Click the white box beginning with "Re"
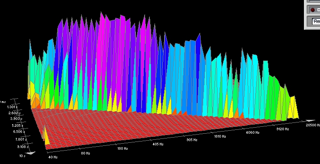The height and width of the screenshot is (164, 320). (x=316, y=21)
